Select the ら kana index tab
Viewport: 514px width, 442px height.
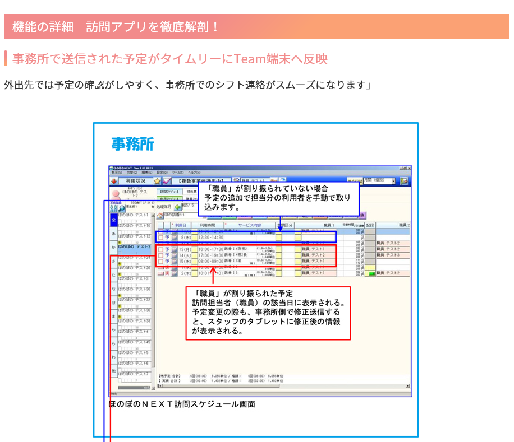[x=114, y=343]
